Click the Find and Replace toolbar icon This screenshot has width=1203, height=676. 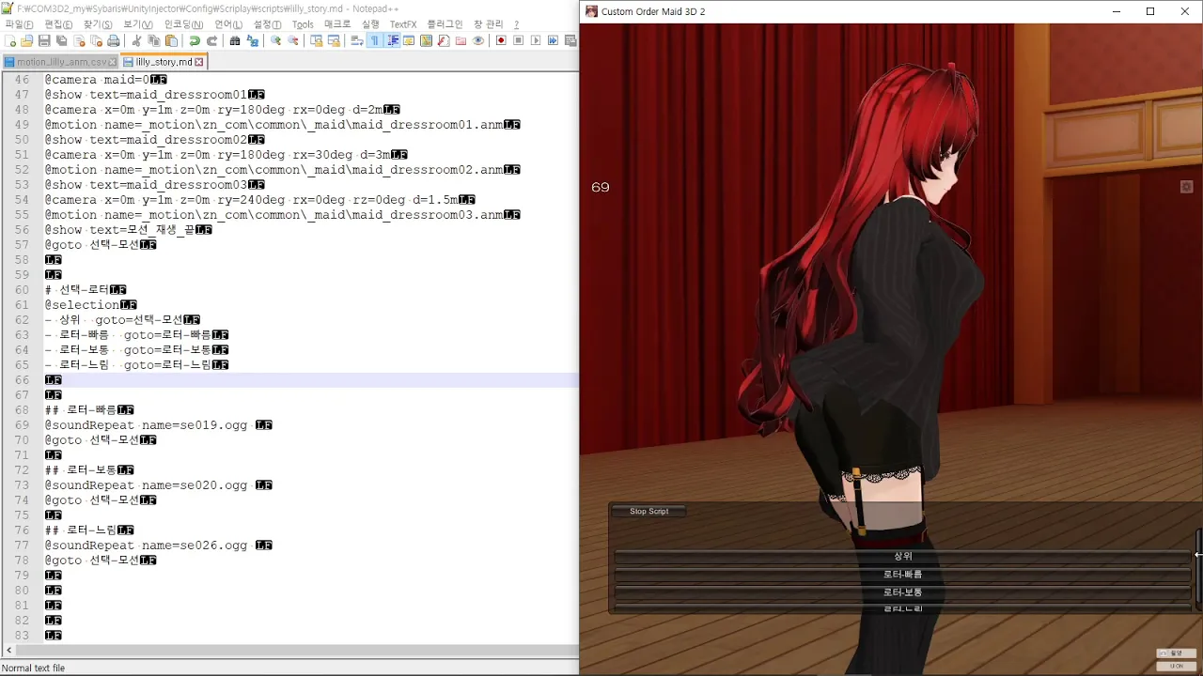click(252, 40)
